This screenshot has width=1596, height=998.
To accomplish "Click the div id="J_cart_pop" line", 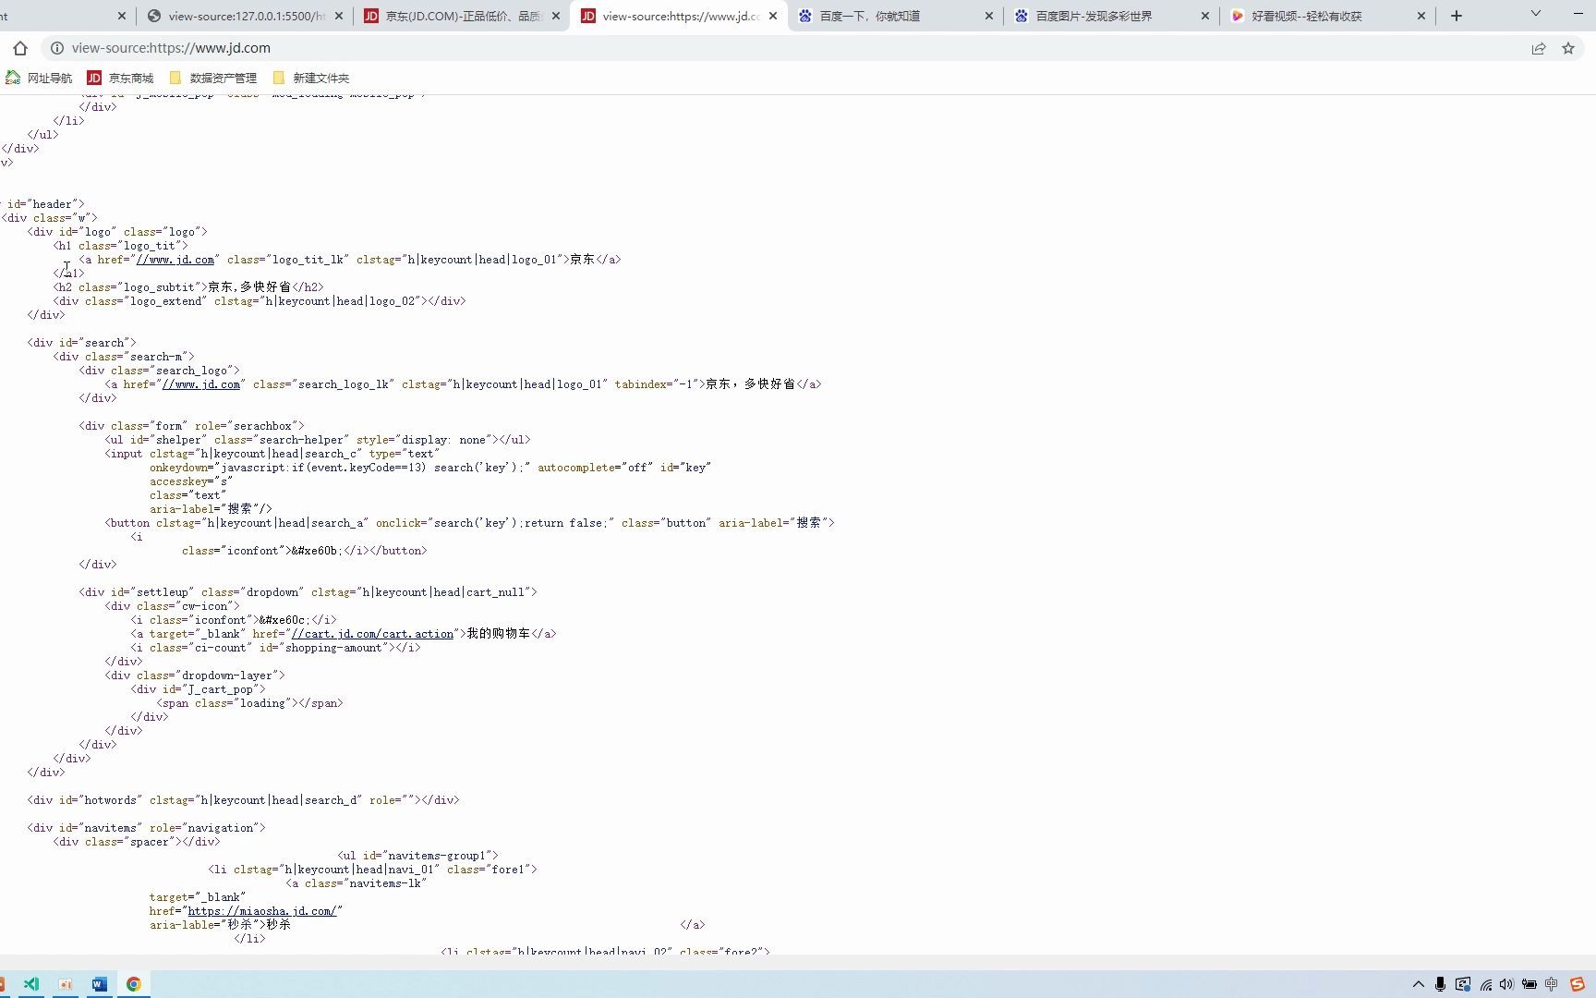I will pyautogui.click(x=198, y=689).
